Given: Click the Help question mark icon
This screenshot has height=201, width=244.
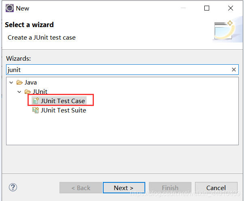Looking at the screenshot, I should 13,187.
